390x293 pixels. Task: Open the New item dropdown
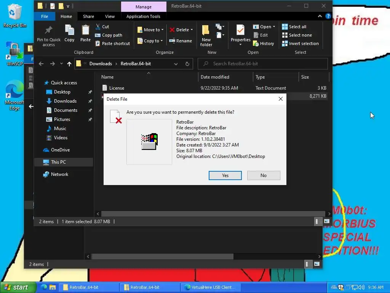(220, 26)
